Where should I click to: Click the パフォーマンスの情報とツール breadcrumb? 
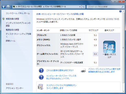tap(55, 7)
